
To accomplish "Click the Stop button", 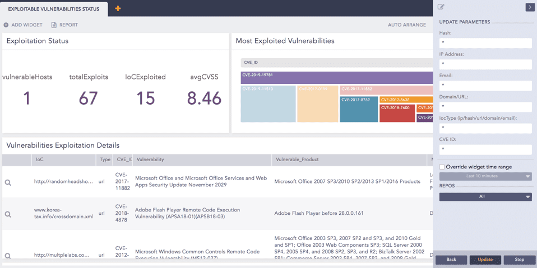I will coord(520,260).
